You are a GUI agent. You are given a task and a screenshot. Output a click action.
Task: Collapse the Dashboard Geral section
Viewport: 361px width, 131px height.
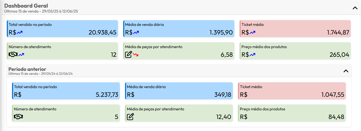(x=355, y=8)
